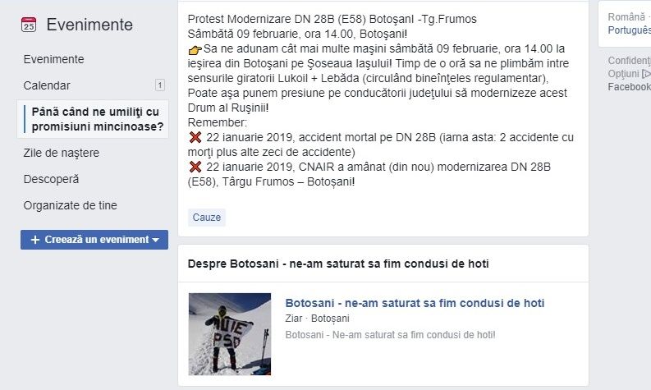Switch language to Português
This screenshot has height=390, width=651.
629,30
